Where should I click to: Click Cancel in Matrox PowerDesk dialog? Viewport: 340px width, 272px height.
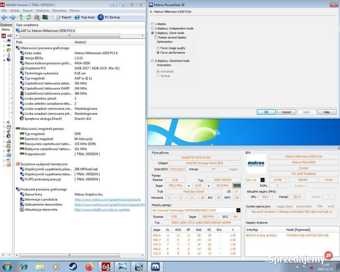pyautogui.click(x=286, y=112)
